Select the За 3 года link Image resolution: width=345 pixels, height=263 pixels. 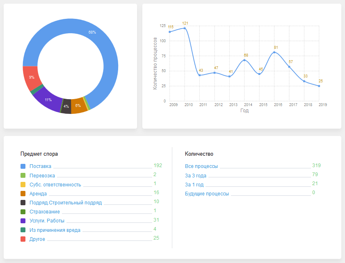[196, 176]
